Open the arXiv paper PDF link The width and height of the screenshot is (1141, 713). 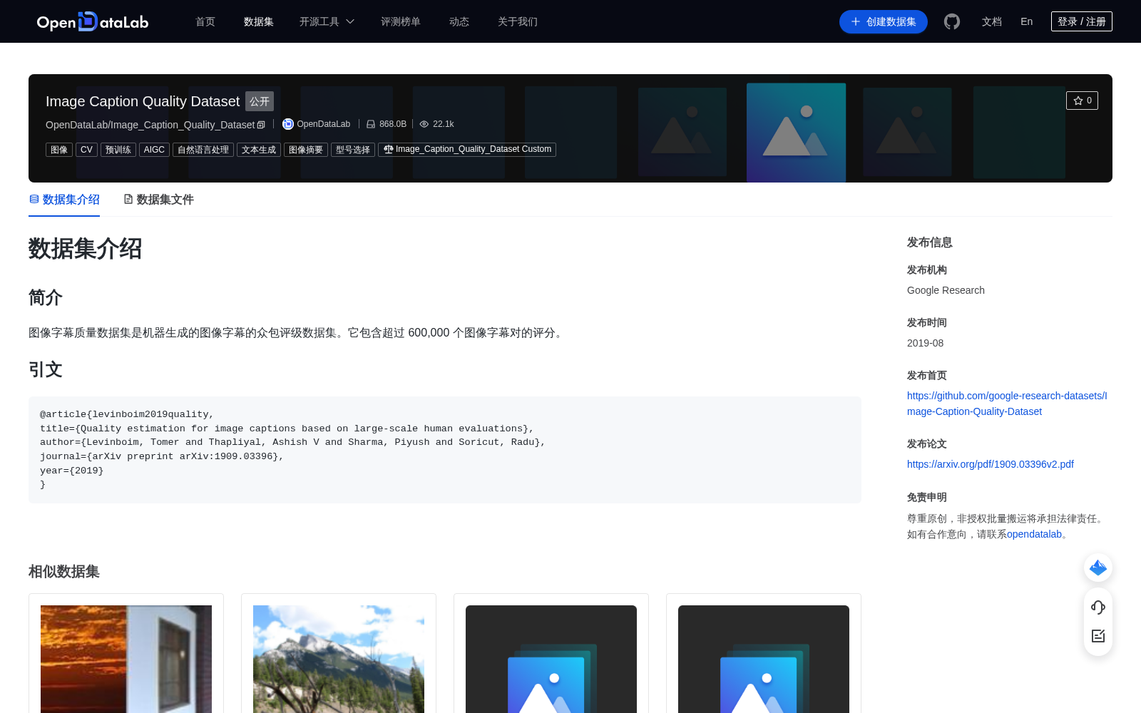pos(991,464)
